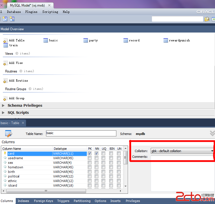Viewport: 215px width, 204px height.
Task: Close the basic - Table editor tab
Action: [x=23, y=123]
